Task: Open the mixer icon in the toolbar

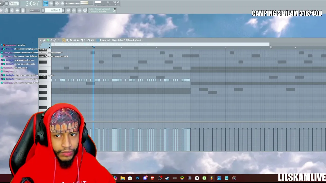Action: point(12,10)
